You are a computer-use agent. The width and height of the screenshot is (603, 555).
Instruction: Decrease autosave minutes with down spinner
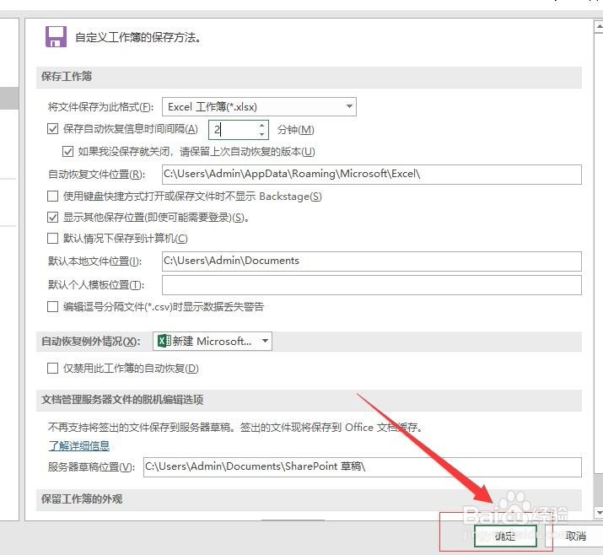coord(262,134)
